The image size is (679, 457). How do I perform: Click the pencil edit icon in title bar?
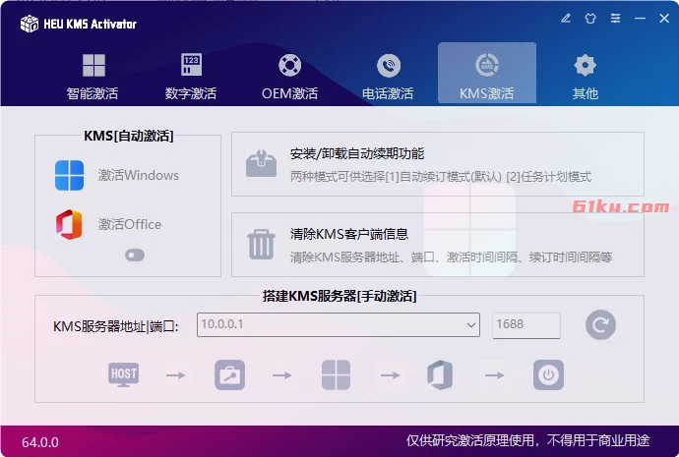point(566,18)
